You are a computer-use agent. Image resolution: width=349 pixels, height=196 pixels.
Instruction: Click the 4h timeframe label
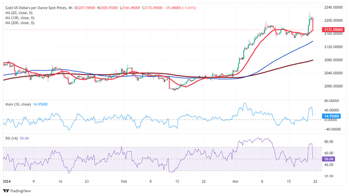[71, 8]
